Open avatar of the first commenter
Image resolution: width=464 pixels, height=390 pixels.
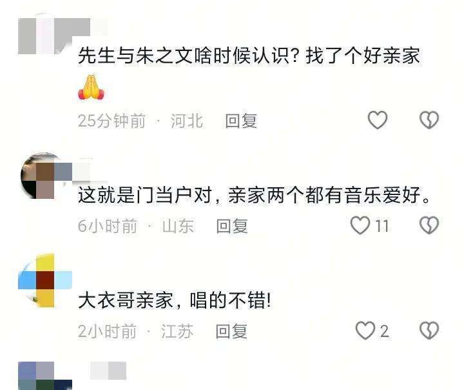pos(45,36)
